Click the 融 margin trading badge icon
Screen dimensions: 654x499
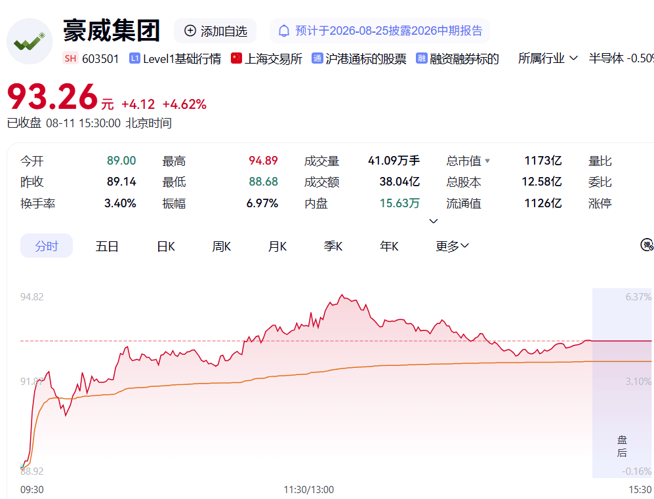(421, 58)
